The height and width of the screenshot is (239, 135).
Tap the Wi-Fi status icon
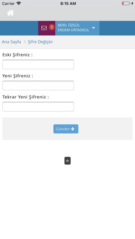point(19,3)
